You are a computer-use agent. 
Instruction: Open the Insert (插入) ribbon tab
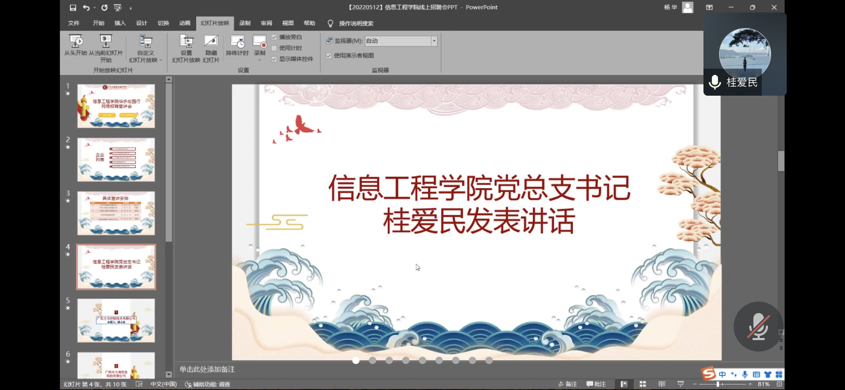pos(120,23)
